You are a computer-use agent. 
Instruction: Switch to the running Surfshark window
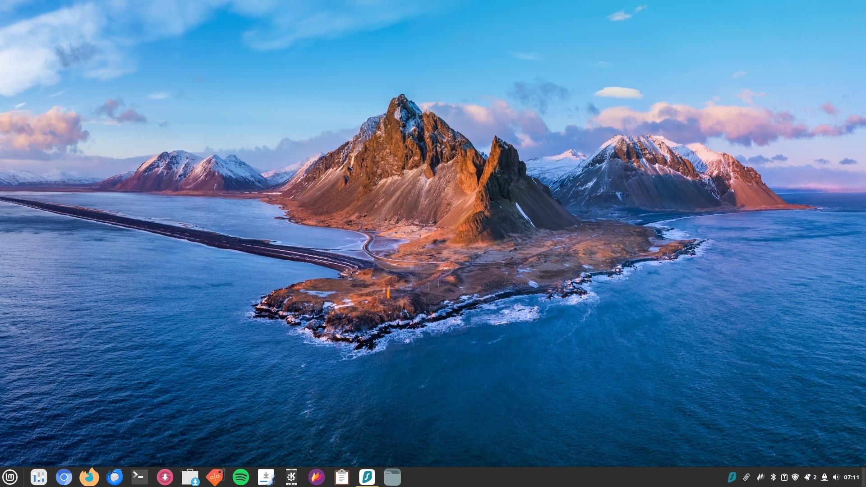[x=367, y=477]
